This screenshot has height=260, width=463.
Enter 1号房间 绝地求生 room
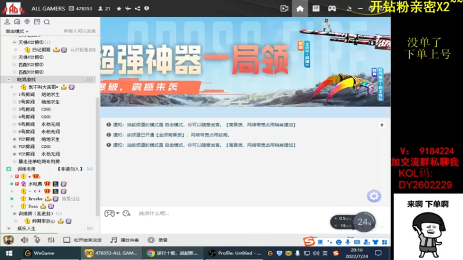click(x=39, y=95)
